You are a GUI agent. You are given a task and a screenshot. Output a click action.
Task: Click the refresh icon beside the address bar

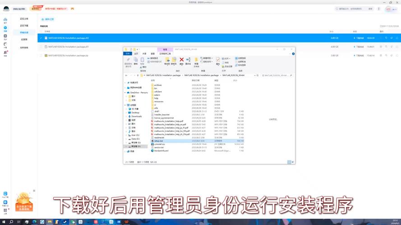pos(258,76)
